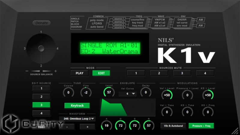
Task: Adjust the KS > Time knob
Action: [x=187, y=112]
